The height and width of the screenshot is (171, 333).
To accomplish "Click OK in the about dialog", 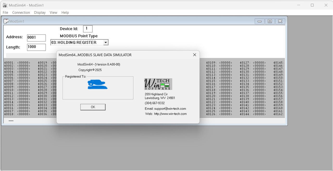I will click(93, 107).
